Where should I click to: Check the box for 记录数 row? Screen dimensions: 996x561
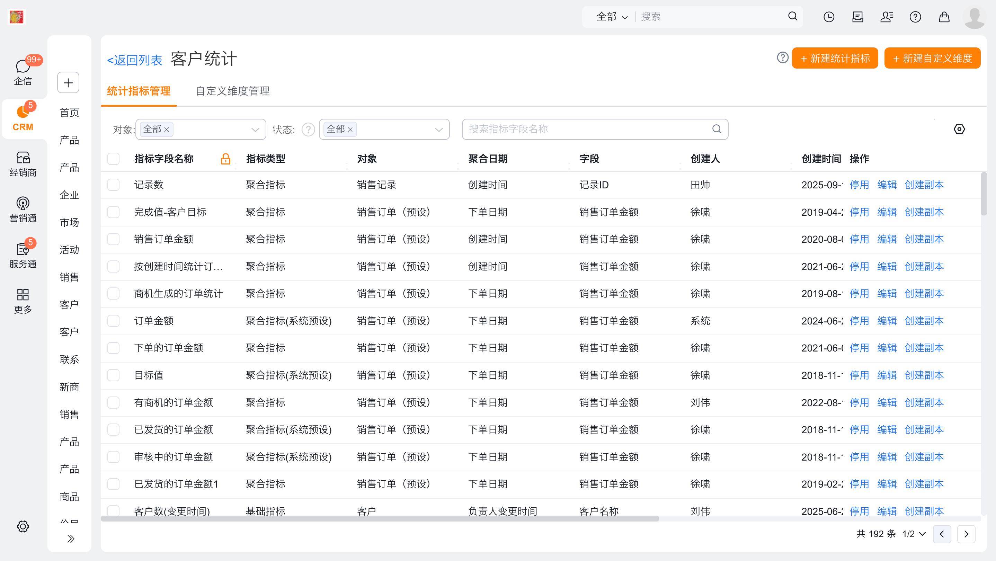tap(113, 185)
